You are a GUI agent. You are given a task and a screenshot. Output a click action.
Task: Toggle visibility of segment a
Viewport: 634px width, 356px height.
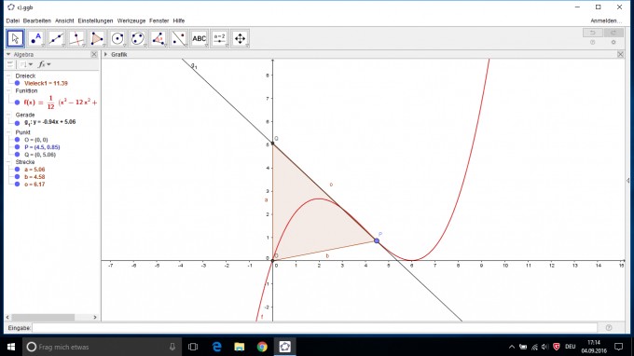[18, 170]
